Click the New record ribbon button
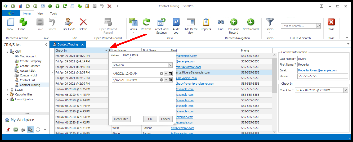Screen dimensions: 353x142 (x=10, y=25)
